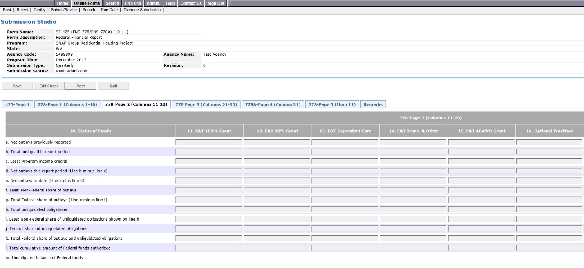
Task: Click the Certify submenu link
Action: point(39,10)
